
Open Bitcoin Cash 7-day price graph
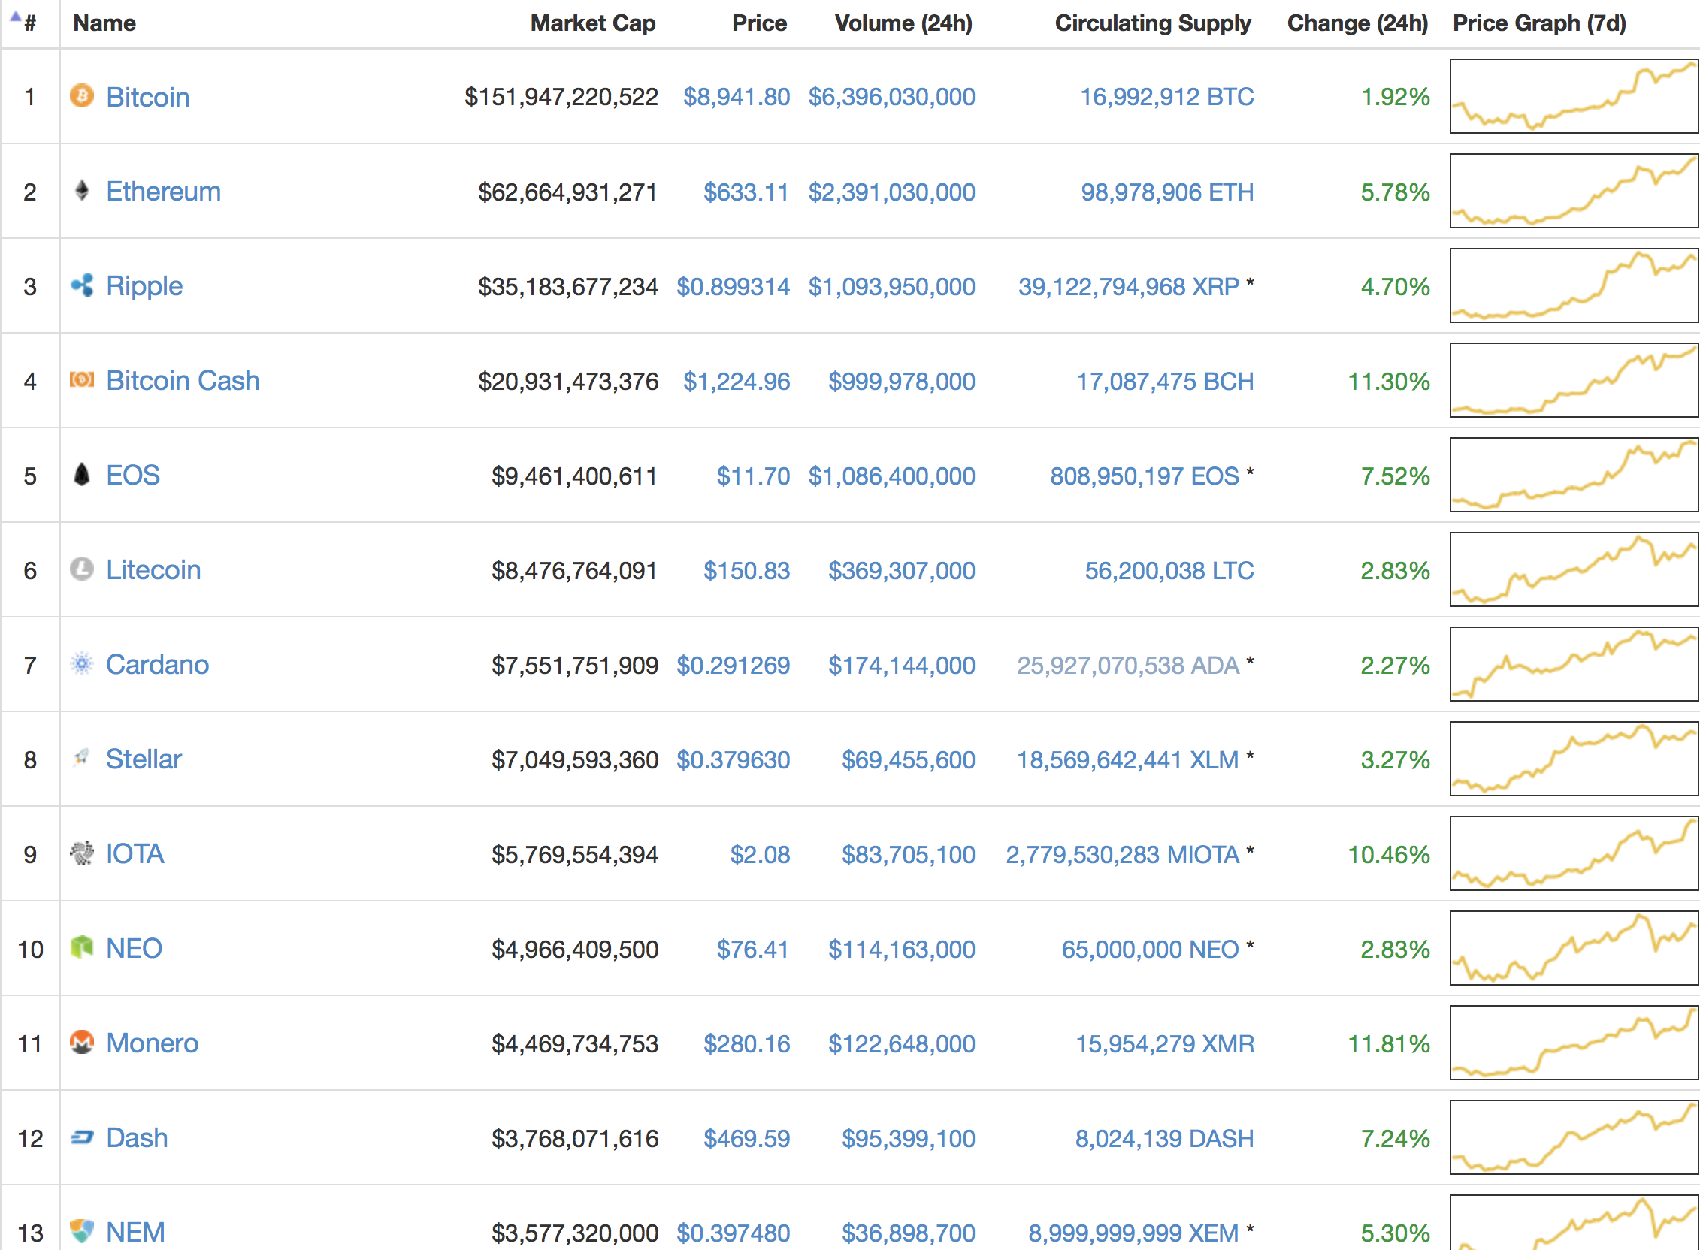[1574, 380]
